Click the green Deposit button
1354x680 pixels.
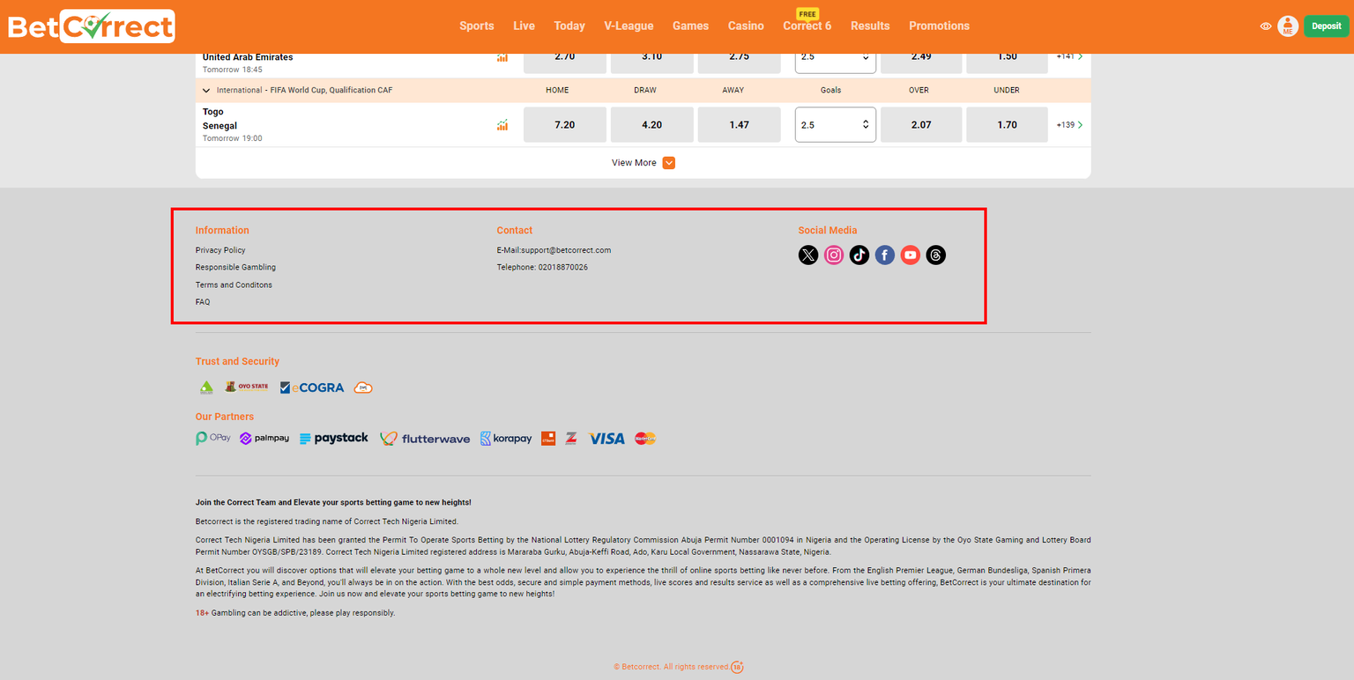pyautogui.click(x=1326, y=26)
